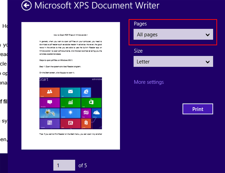
Task: Click the Microsoft XPS Document Writer title
Action: pyautogui.click(x=97, y=6)
